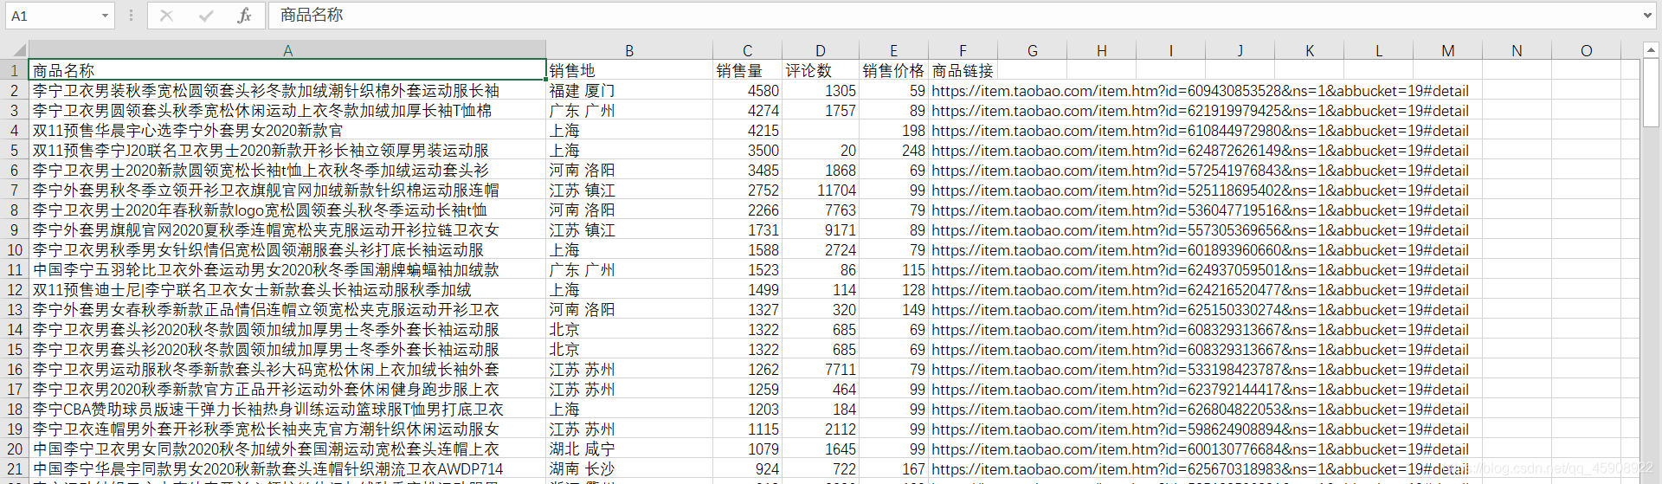Click the 销售价格 header cell

pyautogui.click(x=893, y=70)
